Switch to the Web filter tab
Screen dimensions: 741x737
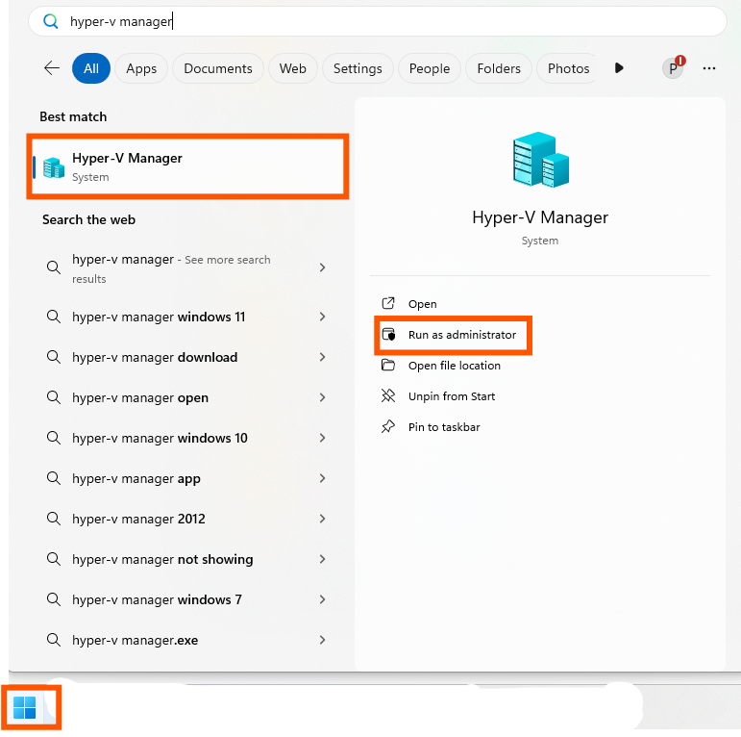(292, 68)
